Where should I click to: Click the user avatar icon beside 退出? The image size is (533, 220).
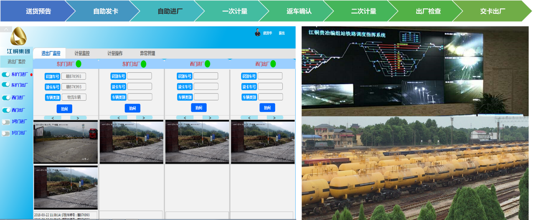click(x=258, y=33)
